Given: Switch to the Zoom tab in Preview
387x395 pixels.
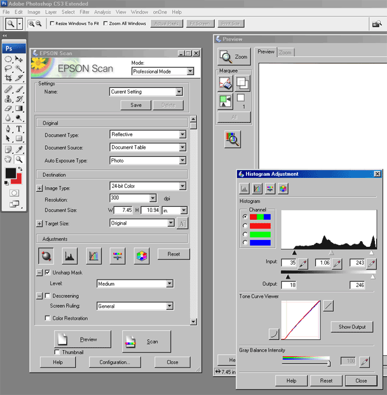Looking at the screenshot, I should 285,52.
